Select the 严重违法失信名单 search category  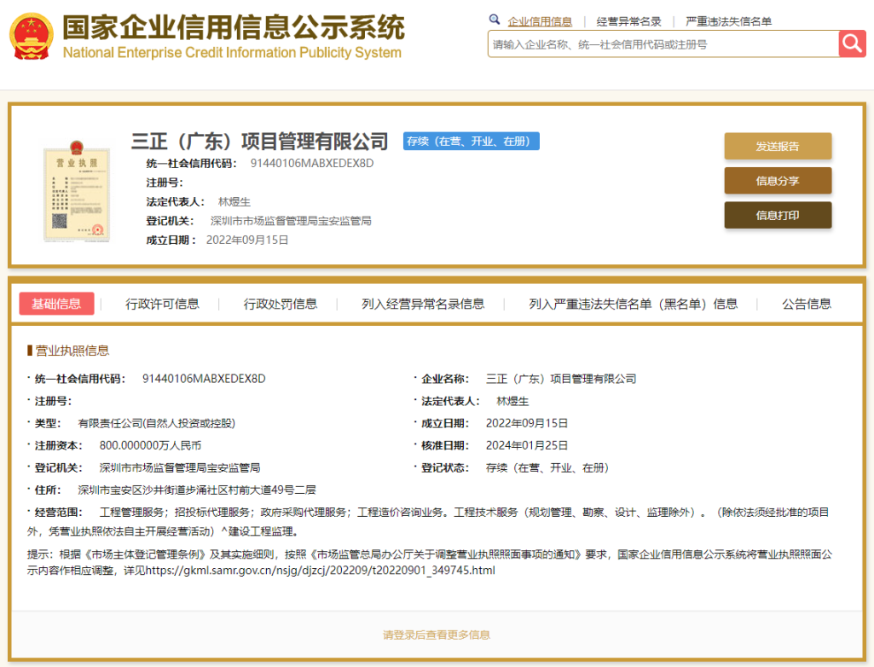[728, 22]
